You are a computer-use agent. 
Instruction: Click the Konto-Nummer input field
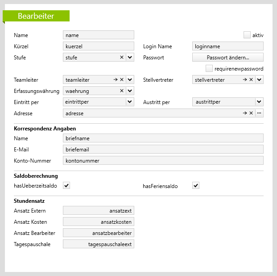[163, 160]
